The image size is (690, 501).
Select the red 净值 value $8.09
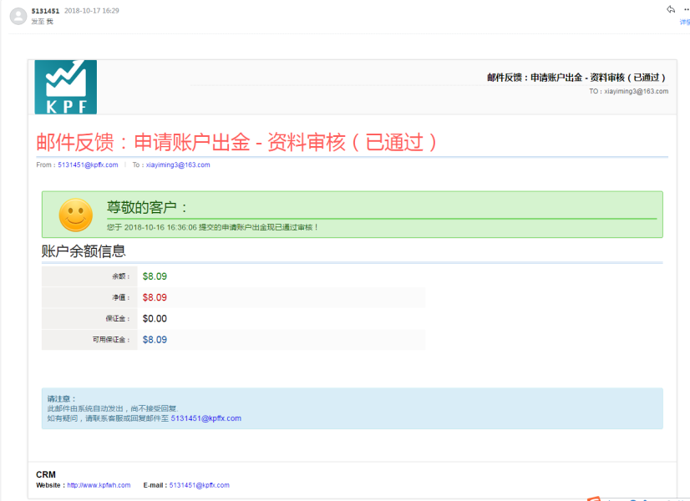tap(155, 297)
